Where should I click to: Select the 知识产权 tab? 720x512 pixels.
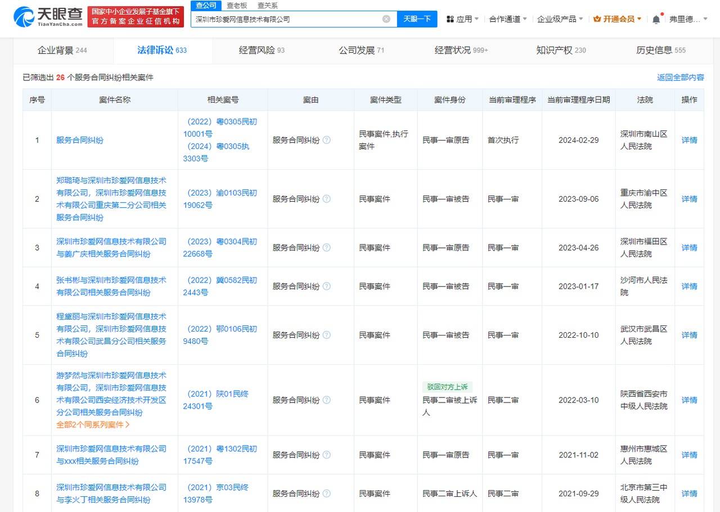coord(560,51)
